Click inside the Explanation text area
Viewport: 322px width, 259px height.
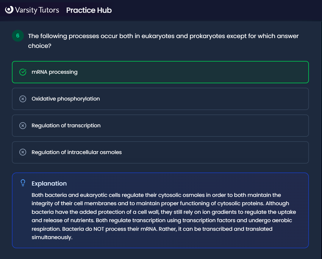160,216
